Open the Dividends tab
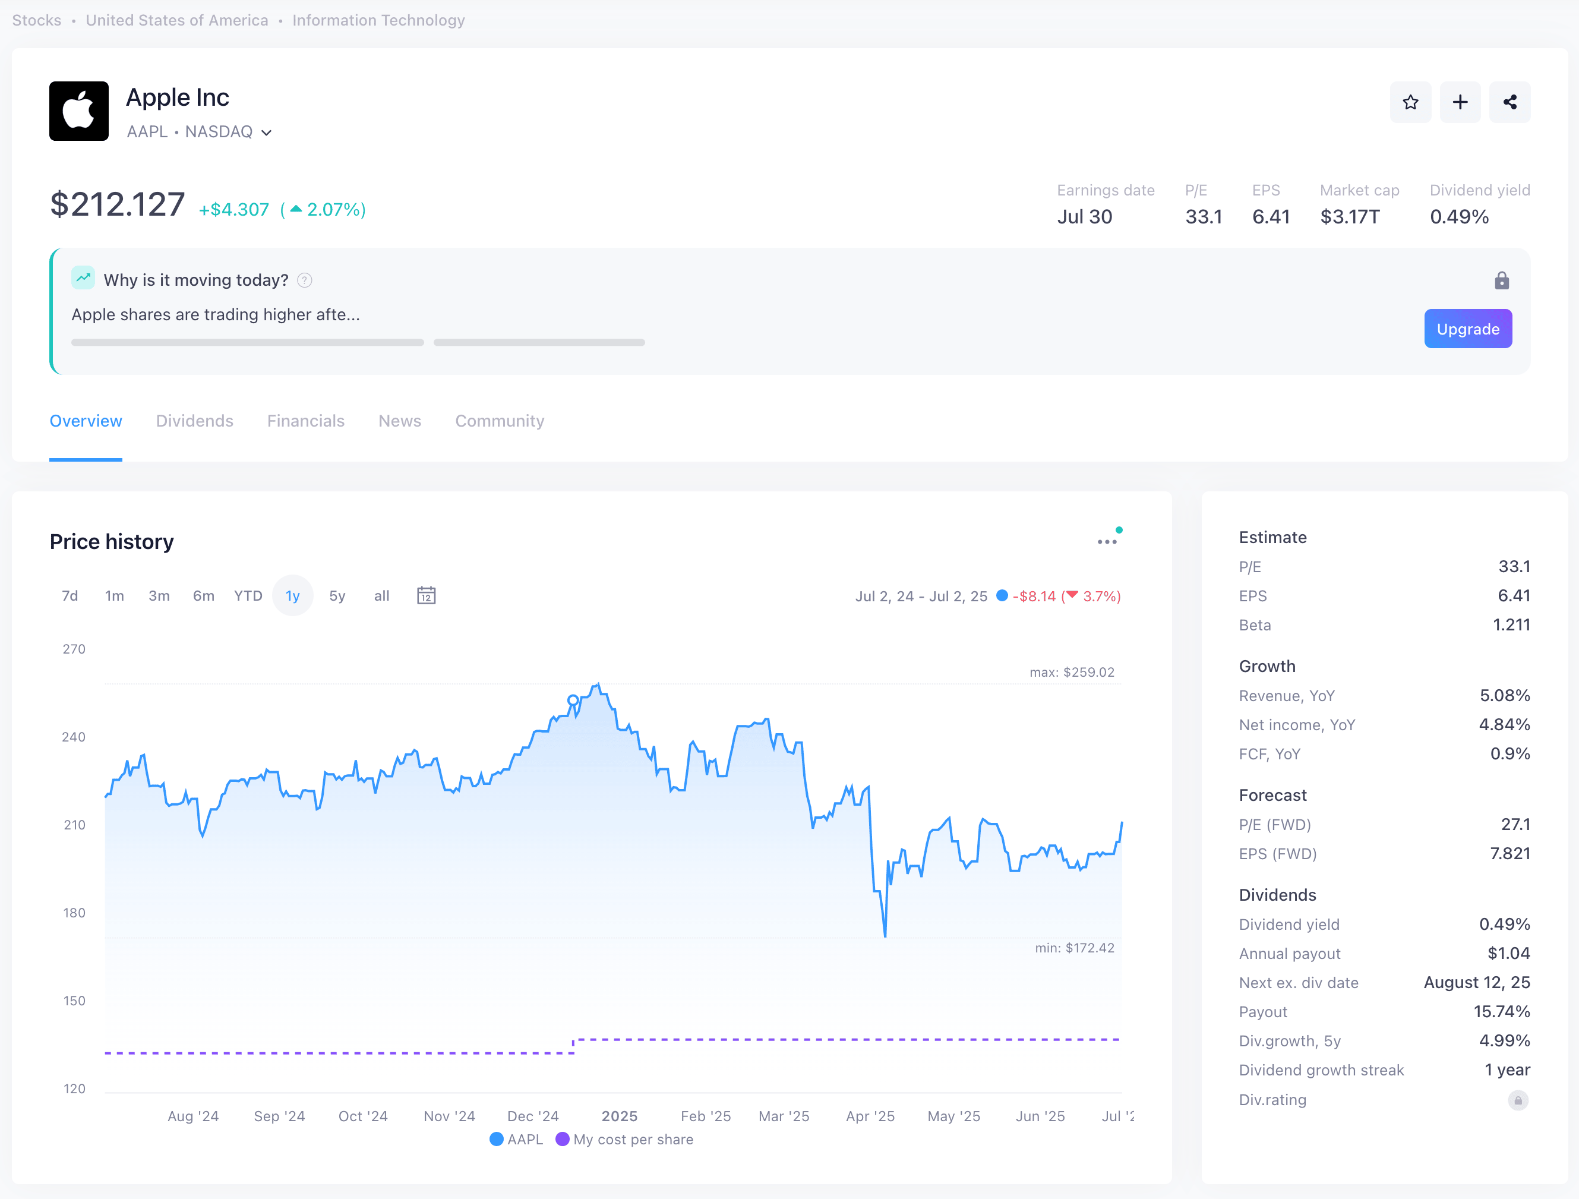1579x1199 pixels. tap(194, 421)
